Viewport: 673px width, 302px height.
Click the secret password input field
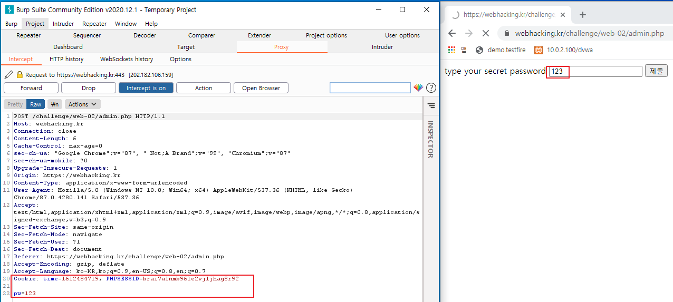click(594, 71)
